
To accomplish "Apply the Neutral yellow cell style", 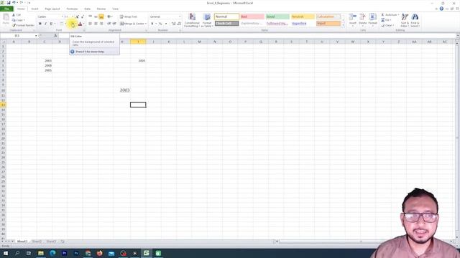I will (303, 16).
